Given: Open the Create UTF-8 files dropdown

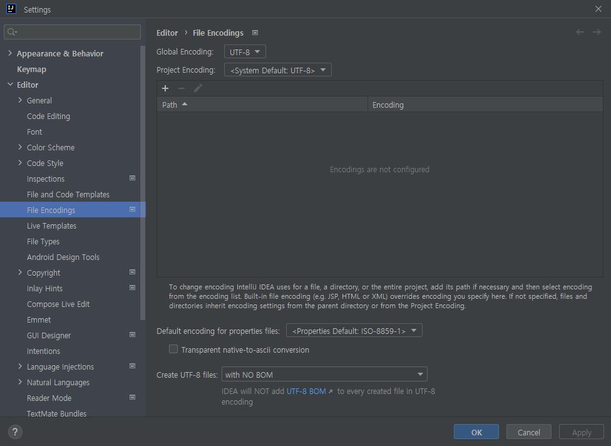Looking at the screenshot, I should point(324,374).
